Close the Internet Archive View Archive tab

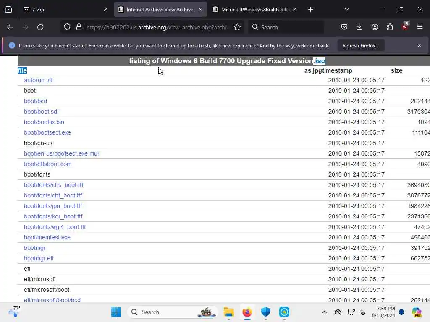(200, 9)
